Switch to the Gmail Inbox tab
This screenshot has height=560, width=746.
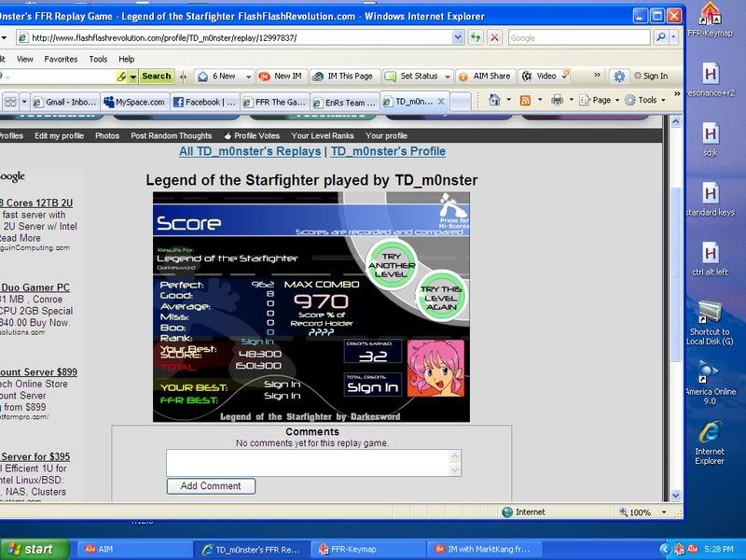[x=65, y=102]
